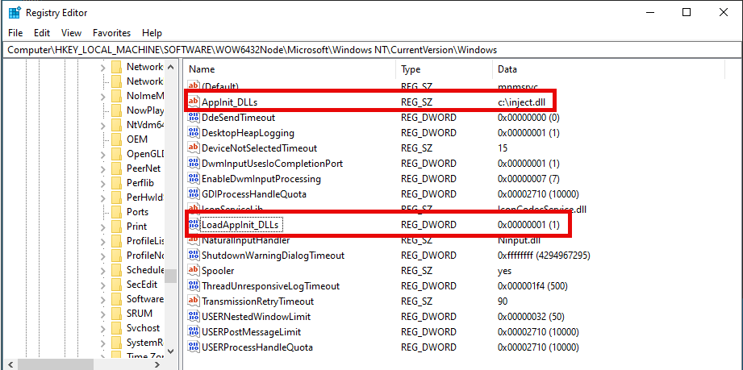Select the Software key in tree
This screenshot has height=370, width=743.
click(145, 299)
